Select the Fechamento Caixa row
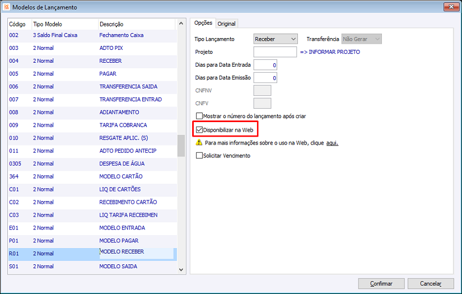462x294 pixels. tap(92, 35)
